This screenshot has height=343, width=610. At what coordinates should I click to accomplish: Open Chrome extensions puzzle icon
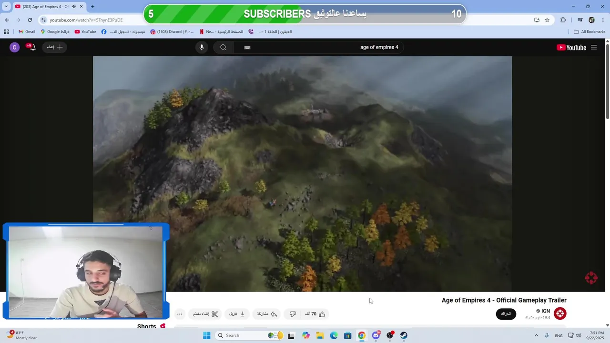click(563, 20)
